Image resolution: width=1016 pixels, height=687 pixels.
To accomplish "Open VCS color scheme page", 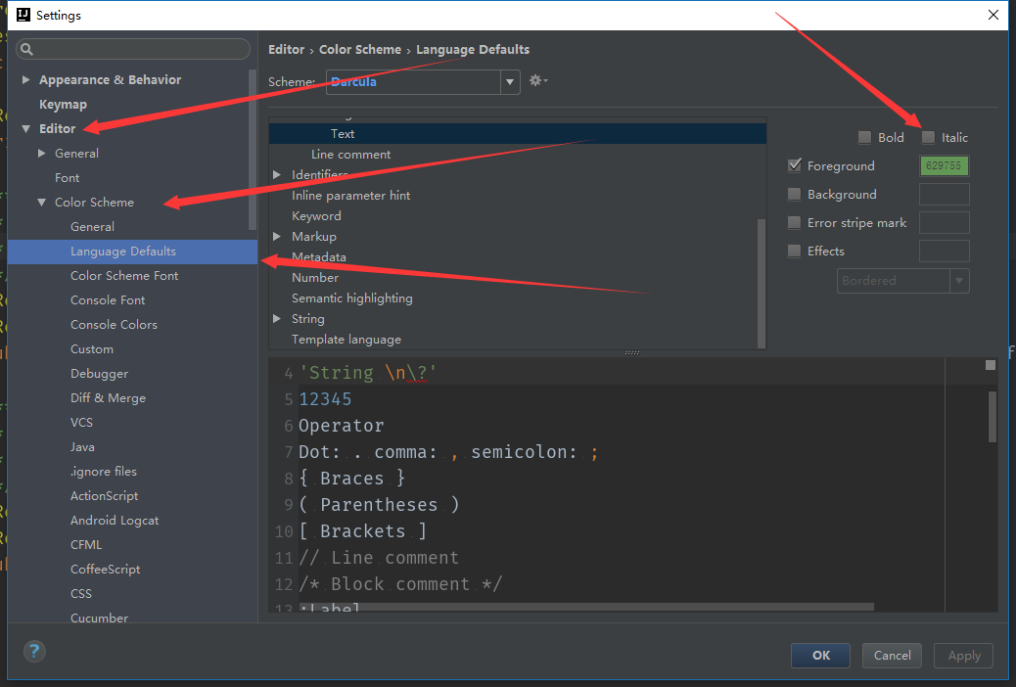I will [81, 423].
